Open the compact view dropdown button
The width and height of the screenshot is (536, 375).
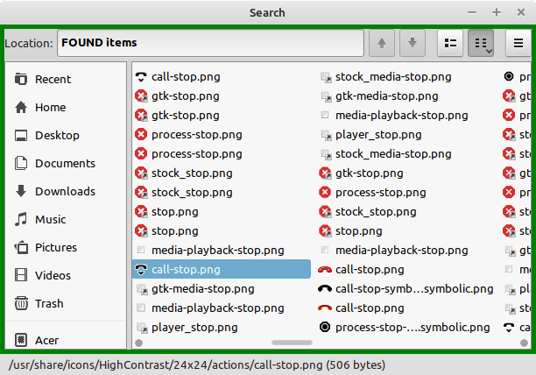[481, 43]
